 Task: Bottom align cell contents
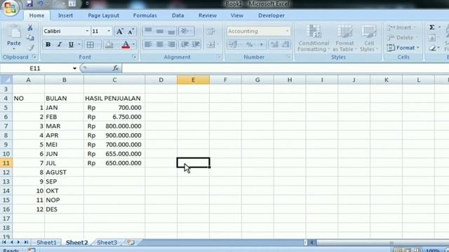pyautogui.click(x=171, y=31)
